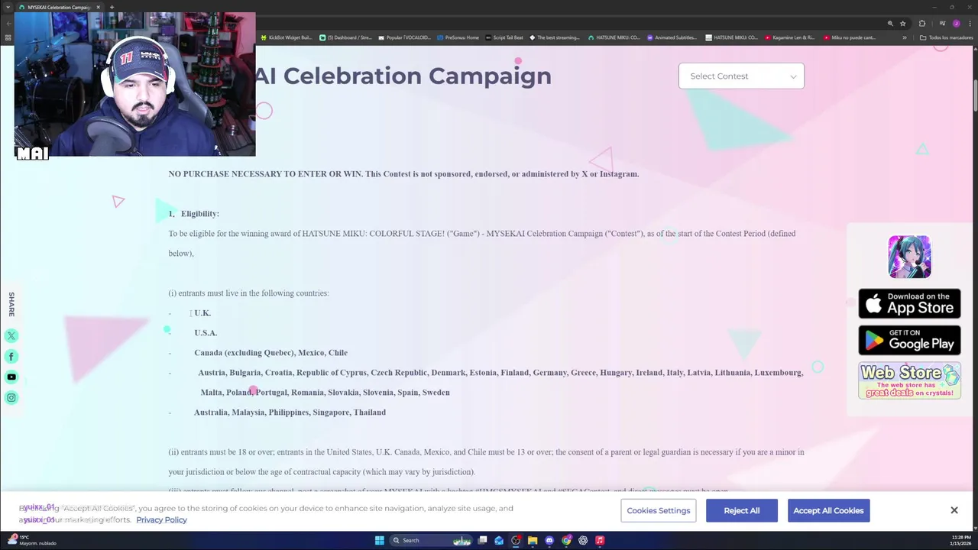Click the 'U.S.A.' country line
978x550 pixels.
(206, 333)
